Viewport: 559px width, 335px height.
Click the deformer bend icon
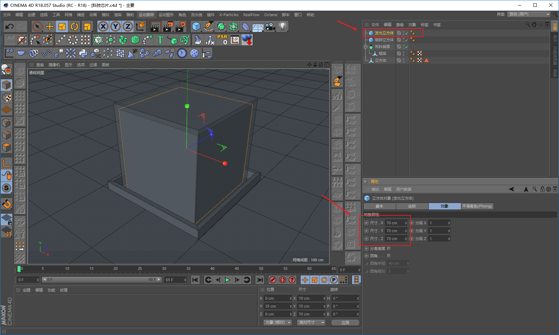pyautogui.click(x=246, y=26)
